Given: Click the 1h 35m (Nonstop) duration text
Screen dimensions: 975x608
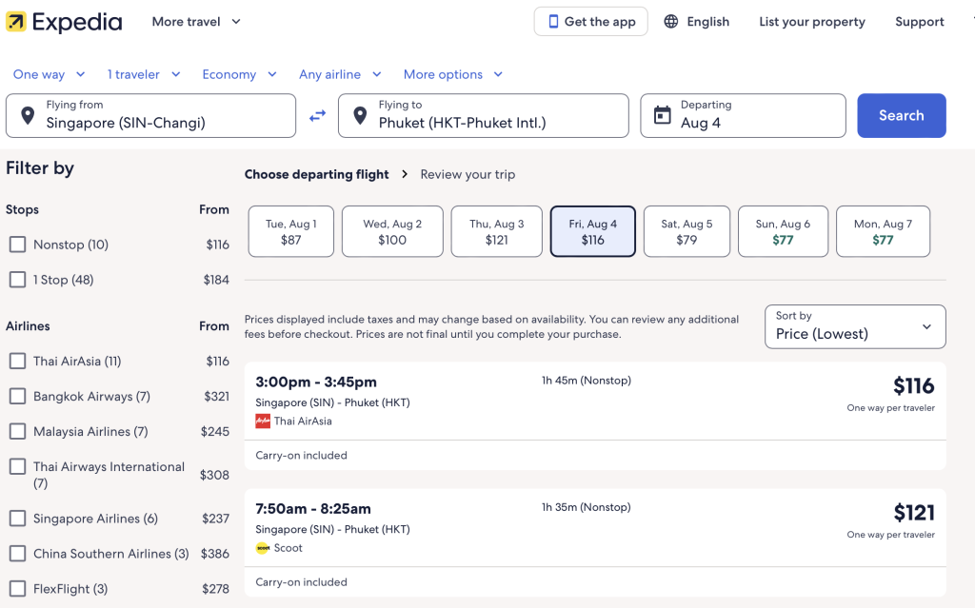Looking at the screenshot, I should tap(587, 507).
